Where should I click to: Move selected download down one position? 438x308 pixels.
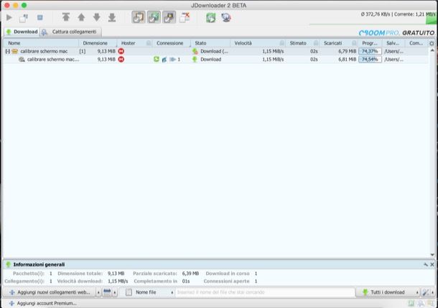point(97,17)
